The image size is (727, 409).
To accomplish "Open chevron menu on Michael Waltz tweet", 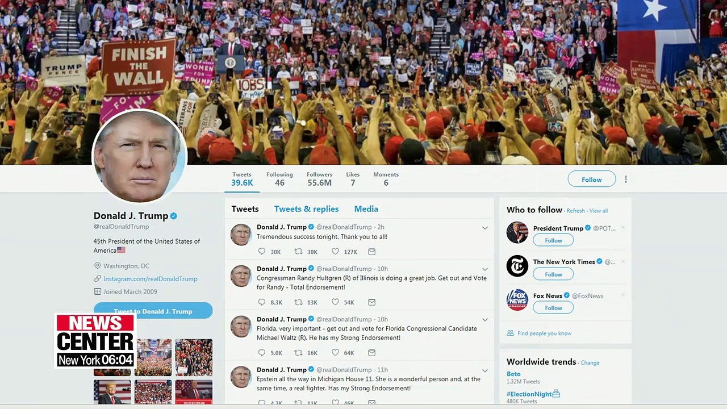I will pyautogui.click(x=485, y=320).
